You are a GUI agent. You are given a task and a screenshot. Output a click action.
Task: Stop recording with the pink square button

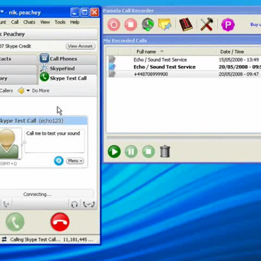[130, 25]
